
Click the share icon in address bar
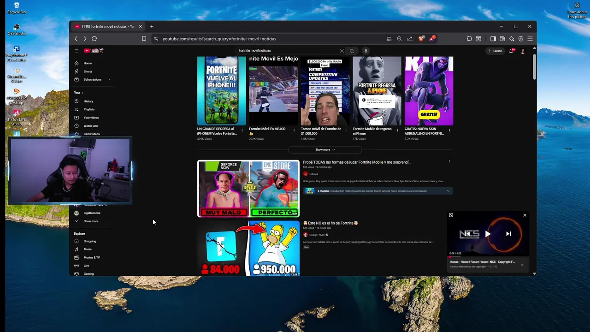click(x=410, y=39)
